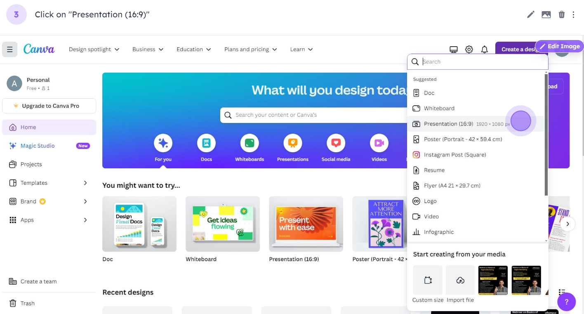Choose Flyer (A4) from suggested list

point(476,186)
